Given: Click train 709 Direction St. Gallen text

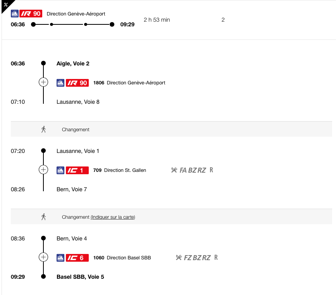Looking at the screenshot, I should [x=120, y=170].
